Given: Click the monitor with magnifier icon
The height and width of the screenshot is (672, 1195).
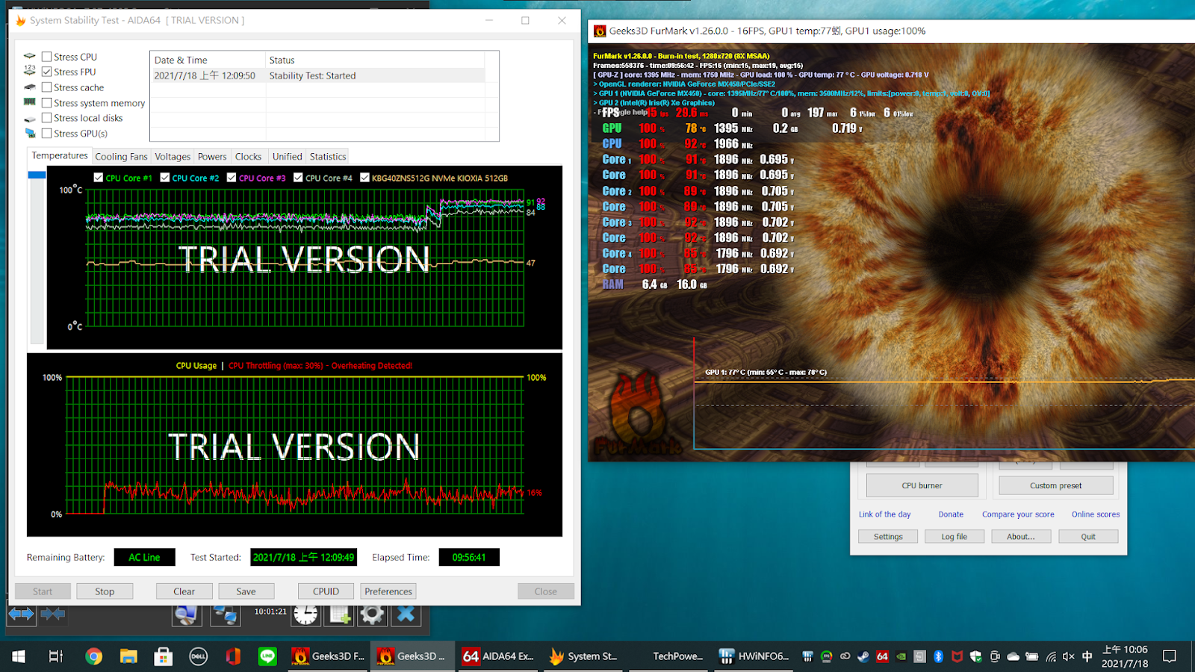Looking at the screenshot, I should pyautogui.click(x=187, y=615).
